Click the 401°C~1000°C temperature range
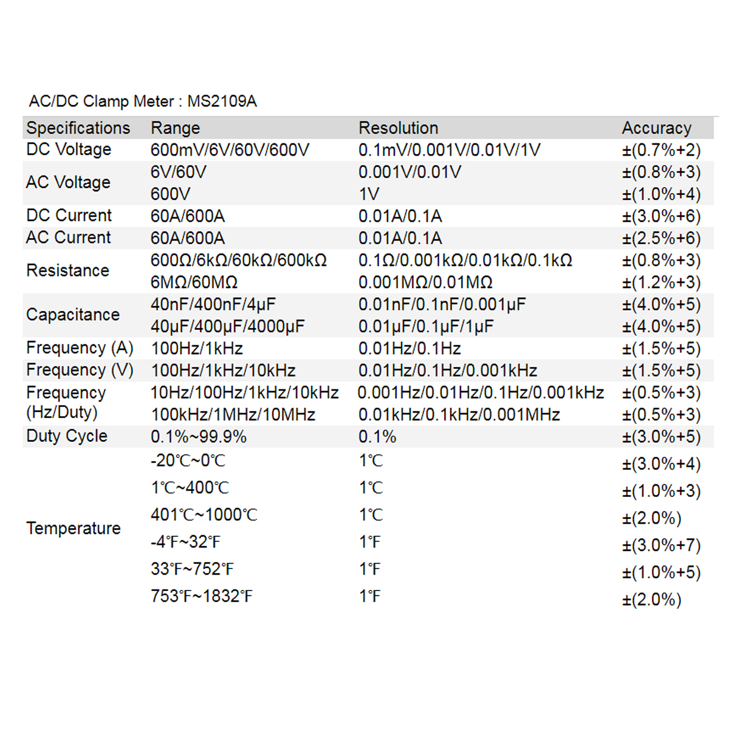 tap(204, 515)
